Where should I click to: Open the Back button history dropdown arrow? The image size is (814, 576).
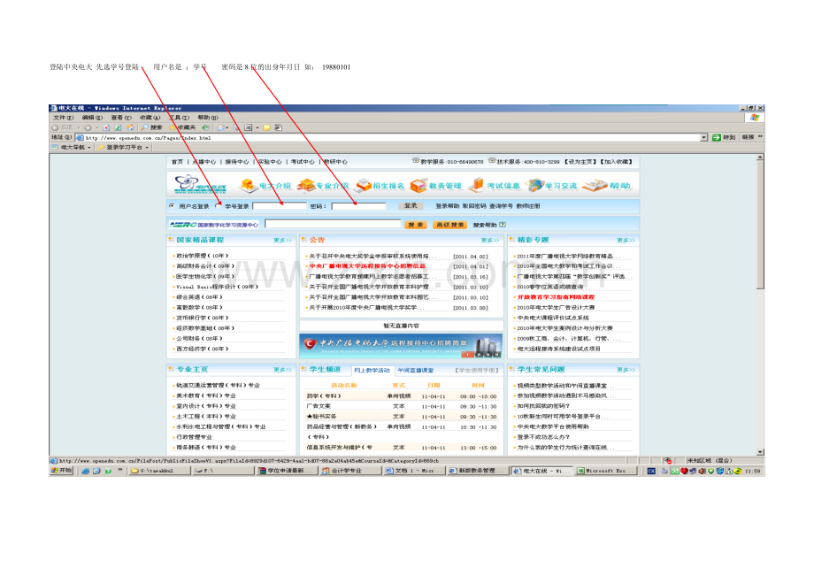(x=79, y=127)
